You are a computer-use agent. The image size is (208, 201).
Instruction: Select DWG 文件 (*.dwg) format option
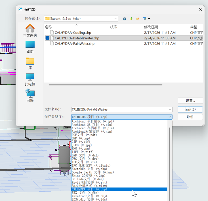[x=85, y=159]
